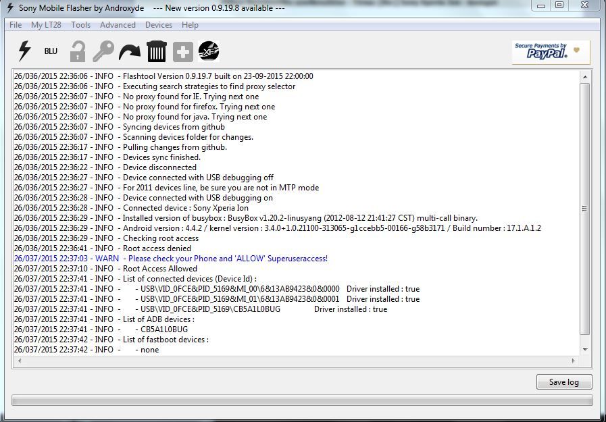606x422 pixels.
Task: Click the Flashtool lightning icon in title bar
Action: point(9,7)
